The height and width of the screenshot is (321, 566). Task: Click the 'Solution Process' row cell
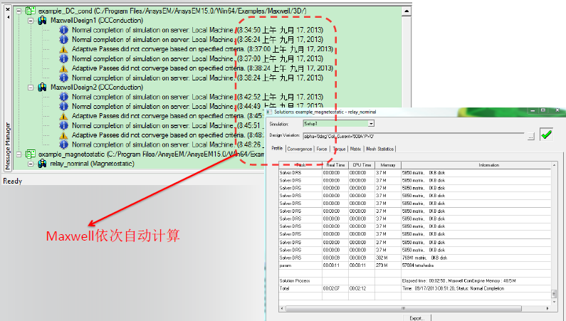coord(300,280)
